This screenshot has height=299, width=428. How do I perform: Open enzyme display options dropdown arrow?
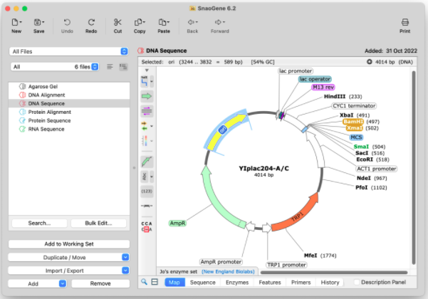pos(152,81)
